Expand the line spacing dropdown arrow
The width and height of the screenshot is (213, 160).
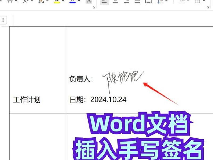pyautogui.click(x=167, y=1)
